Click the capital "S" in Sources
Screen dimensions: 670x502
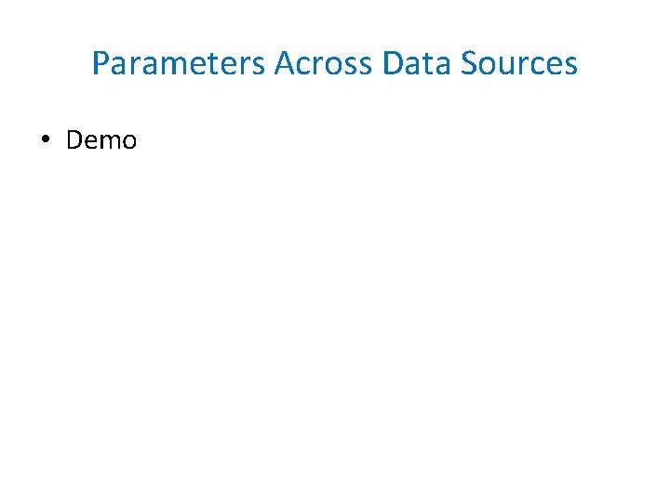click(469, 63)
